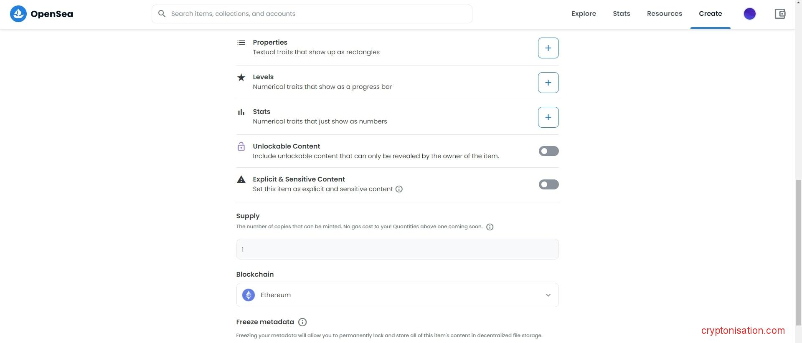Enable the Unlockable Content toggle
802x343 pixels.
pos(548,151)
